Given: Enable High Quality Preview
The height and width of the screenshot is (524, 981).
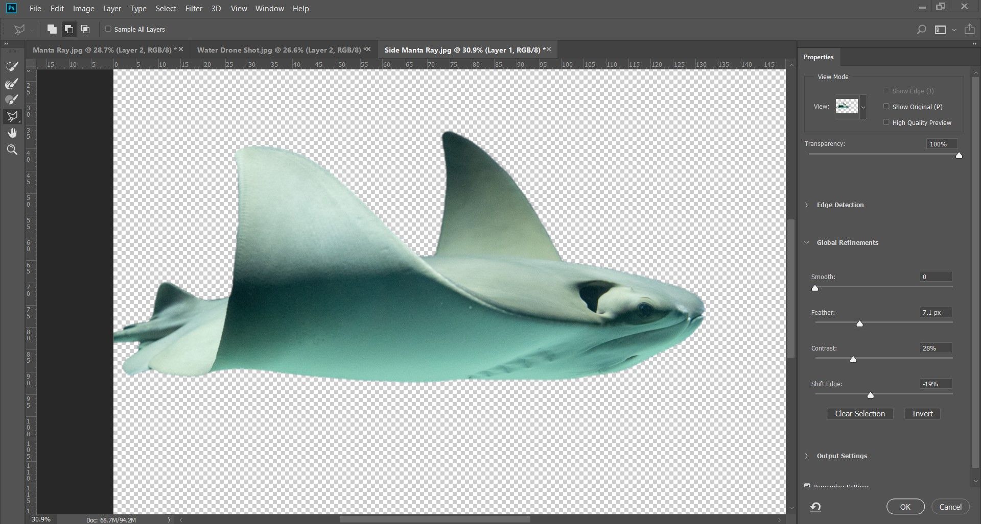Looking at the screenshot, I should point(887,122).
